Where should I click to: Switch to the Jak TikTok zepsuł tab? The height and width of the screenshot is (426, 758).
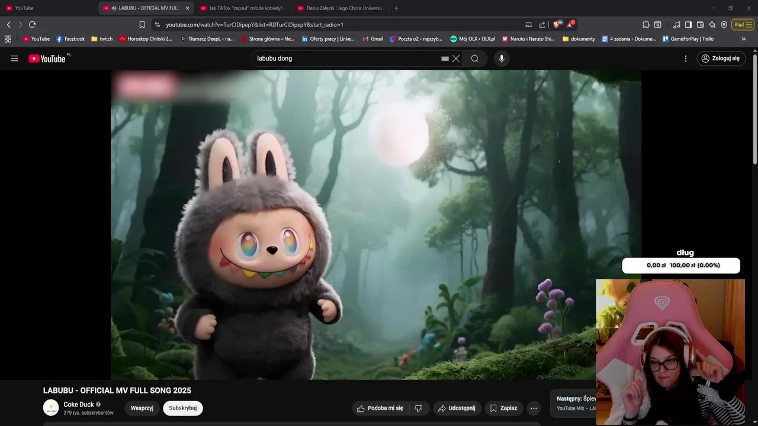243,8
